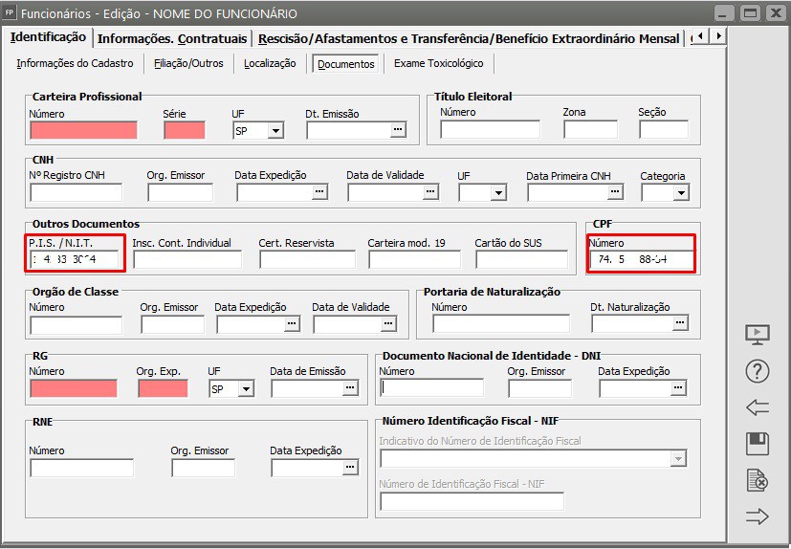The image size is (791, 549).
Task: Click Título Eleitoral Número field
Action: pyautogui.click(x=490, y=130)
